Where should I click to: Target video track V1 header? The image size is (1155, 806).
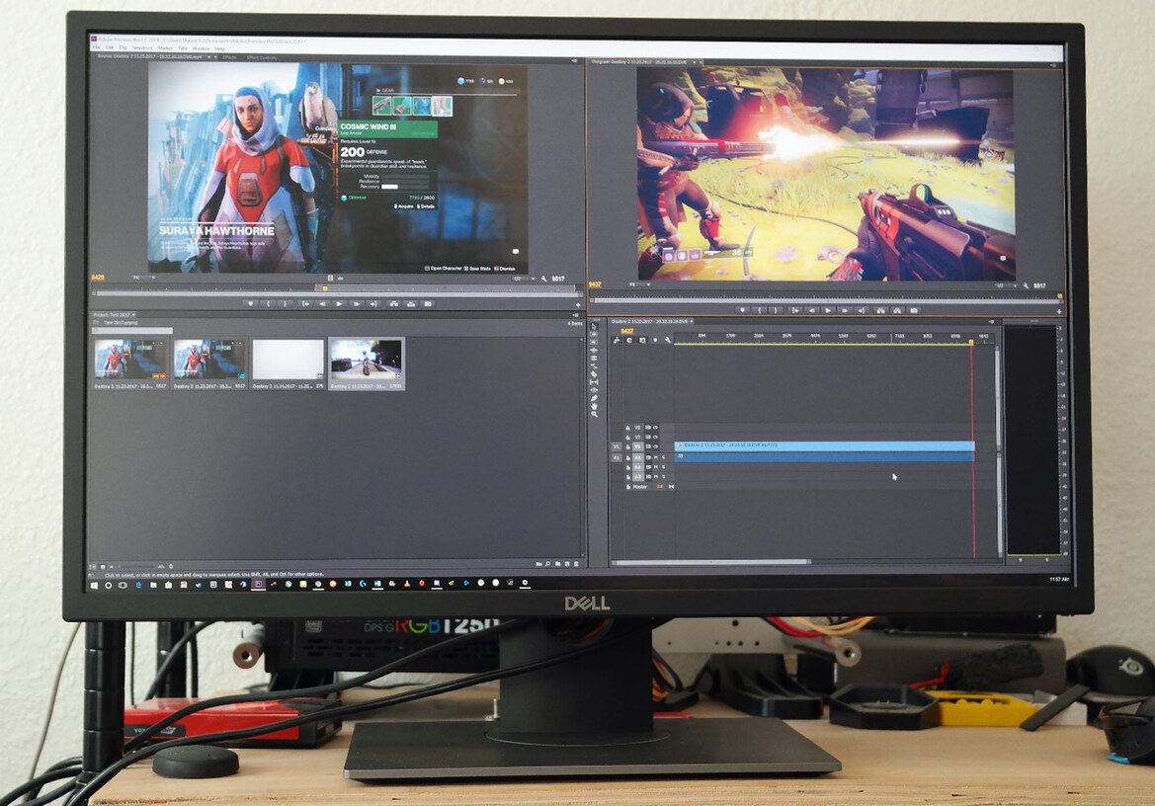638,446
